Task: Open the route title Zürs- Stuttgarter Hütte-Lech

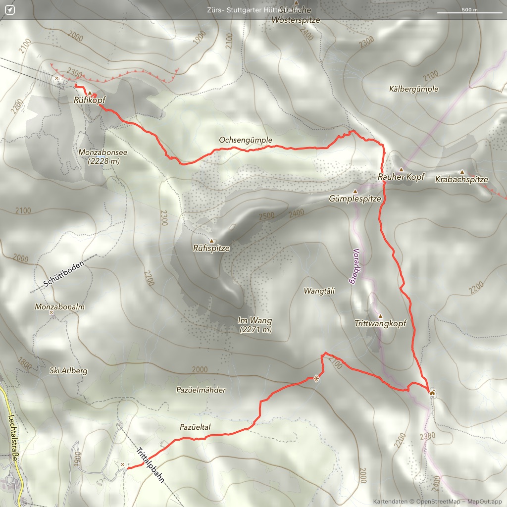Action: pyautogui.click(x=253, y=10)
